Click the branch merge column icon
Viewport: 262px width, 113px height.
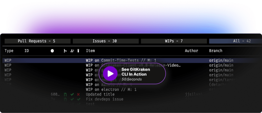pos(65,51)
